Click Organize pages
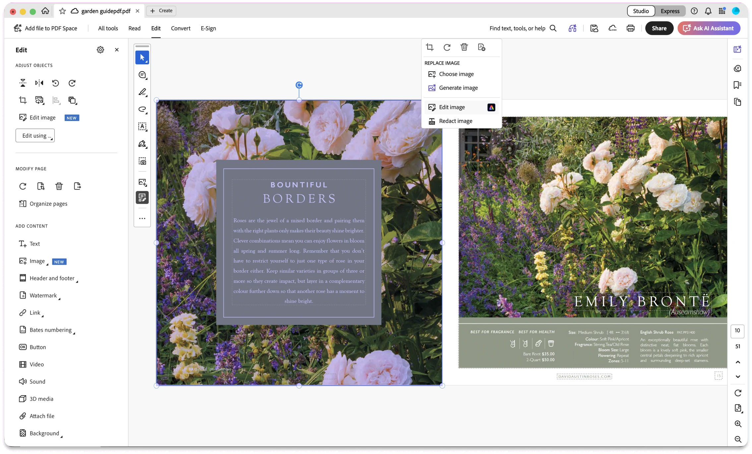The height and width of the screenshot is (454, 752). (x=43, y=203)
